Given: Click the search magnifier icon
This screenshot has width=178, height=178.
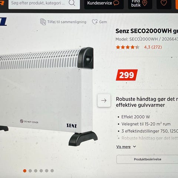Looking at the screenshot, I should [72, 3].
